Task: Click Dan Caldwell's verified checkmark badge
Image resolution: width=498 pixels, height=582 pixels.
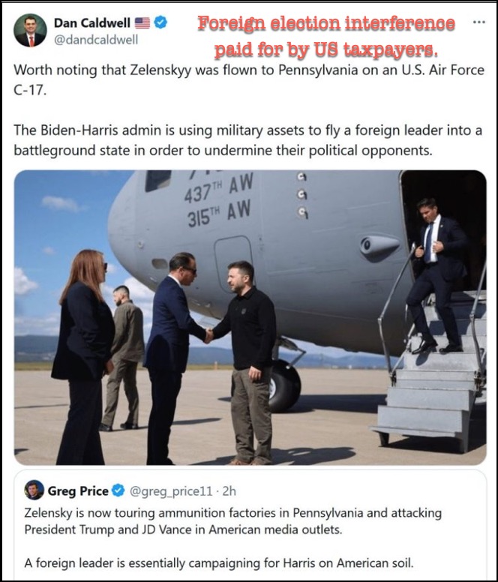Action: click(160, 22)
